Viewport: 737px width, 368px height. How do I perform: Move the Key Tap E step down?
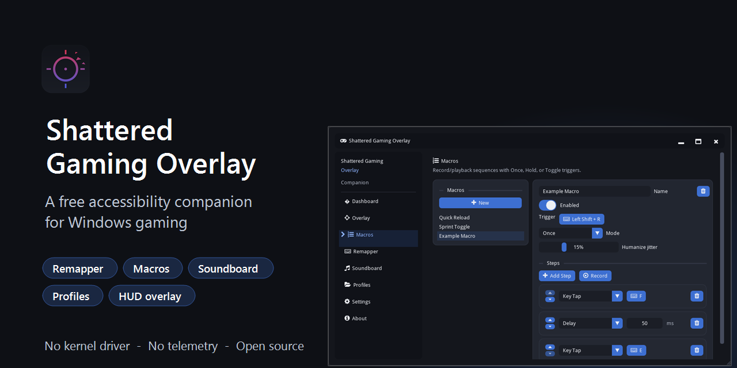[550, 353]
